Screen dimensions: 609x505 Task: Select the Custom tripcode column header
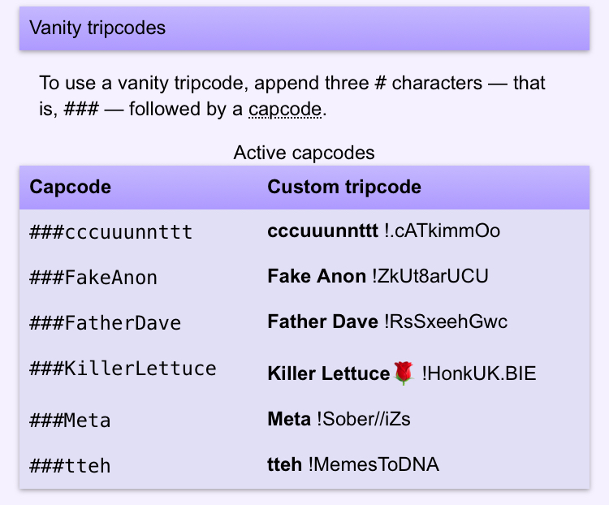coord(344,187)
